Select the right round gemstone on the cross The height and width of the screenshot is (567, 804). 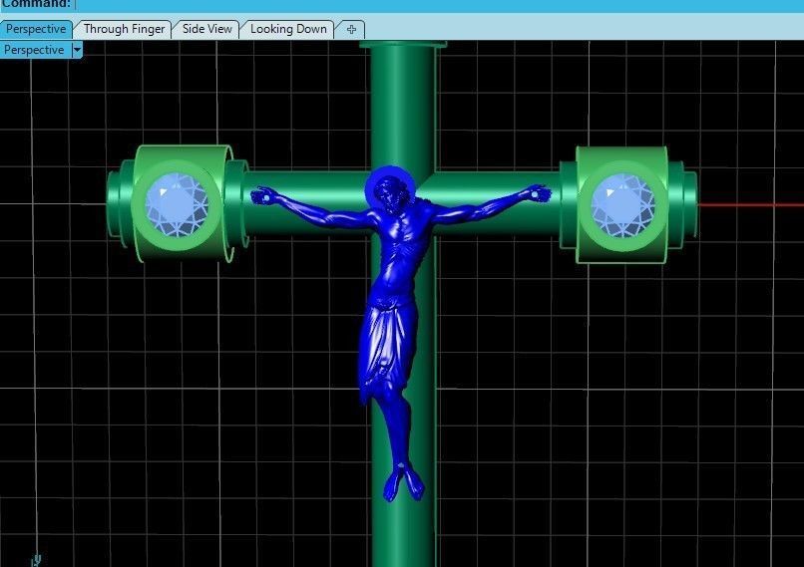[x=622, y=205]
